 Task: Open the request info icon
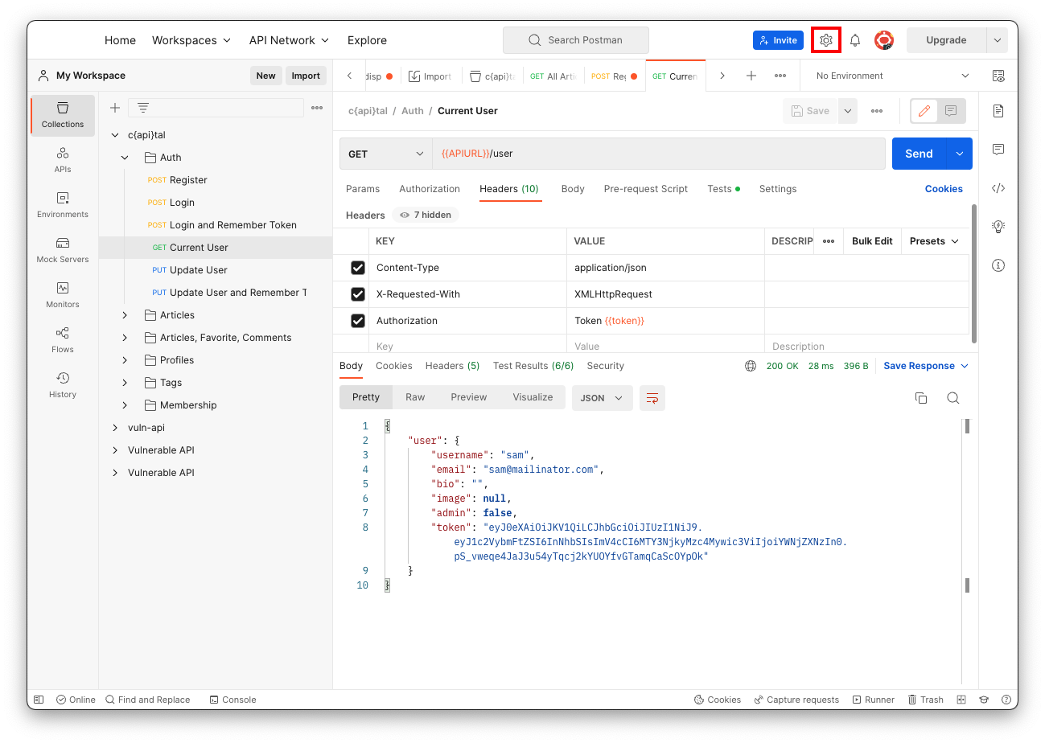pos(998,265)
